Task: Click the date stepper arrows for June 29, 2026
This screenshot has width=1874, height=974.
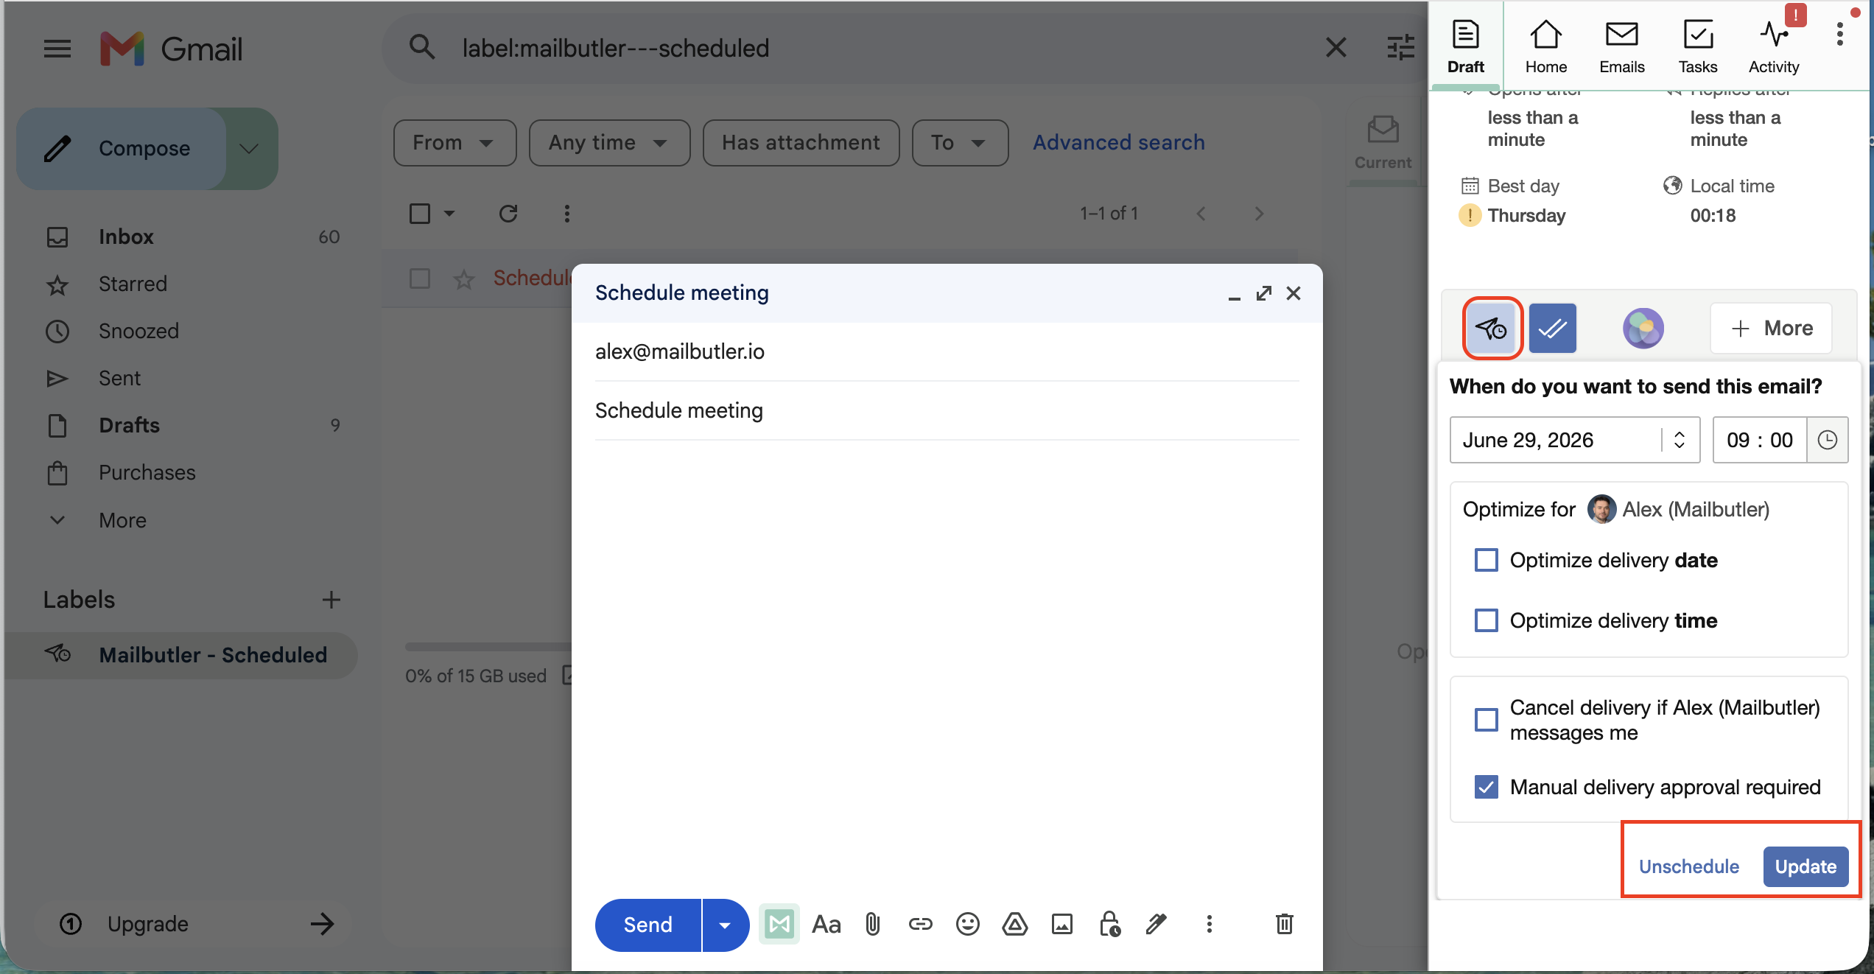Action: pos(1680,440)
